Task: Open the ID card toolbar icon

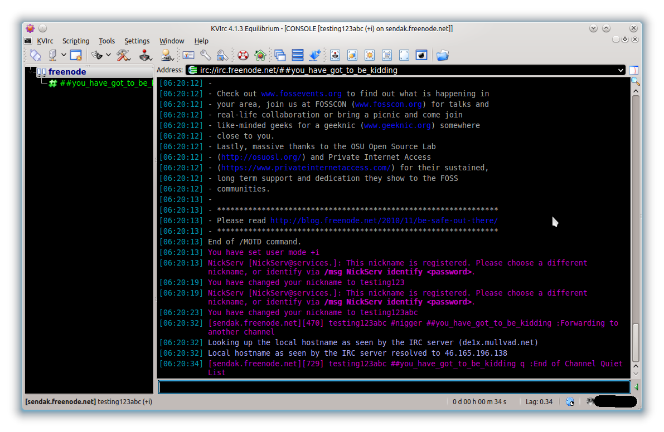Action: click(x=188, y=55)
